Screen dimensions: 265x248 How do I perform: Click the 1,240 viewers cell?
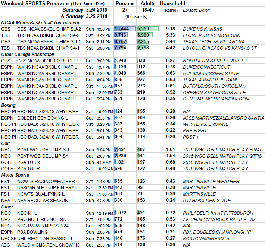point(125,61)
